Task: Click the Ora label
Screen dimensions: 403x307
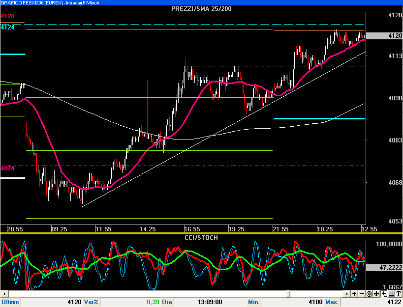Action: (x=167, y=302)
